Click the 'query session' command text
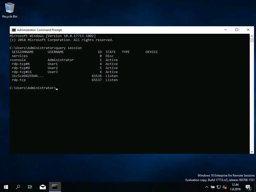The width and height of the screenshot is (256, 192). click(x=69, y=48)
